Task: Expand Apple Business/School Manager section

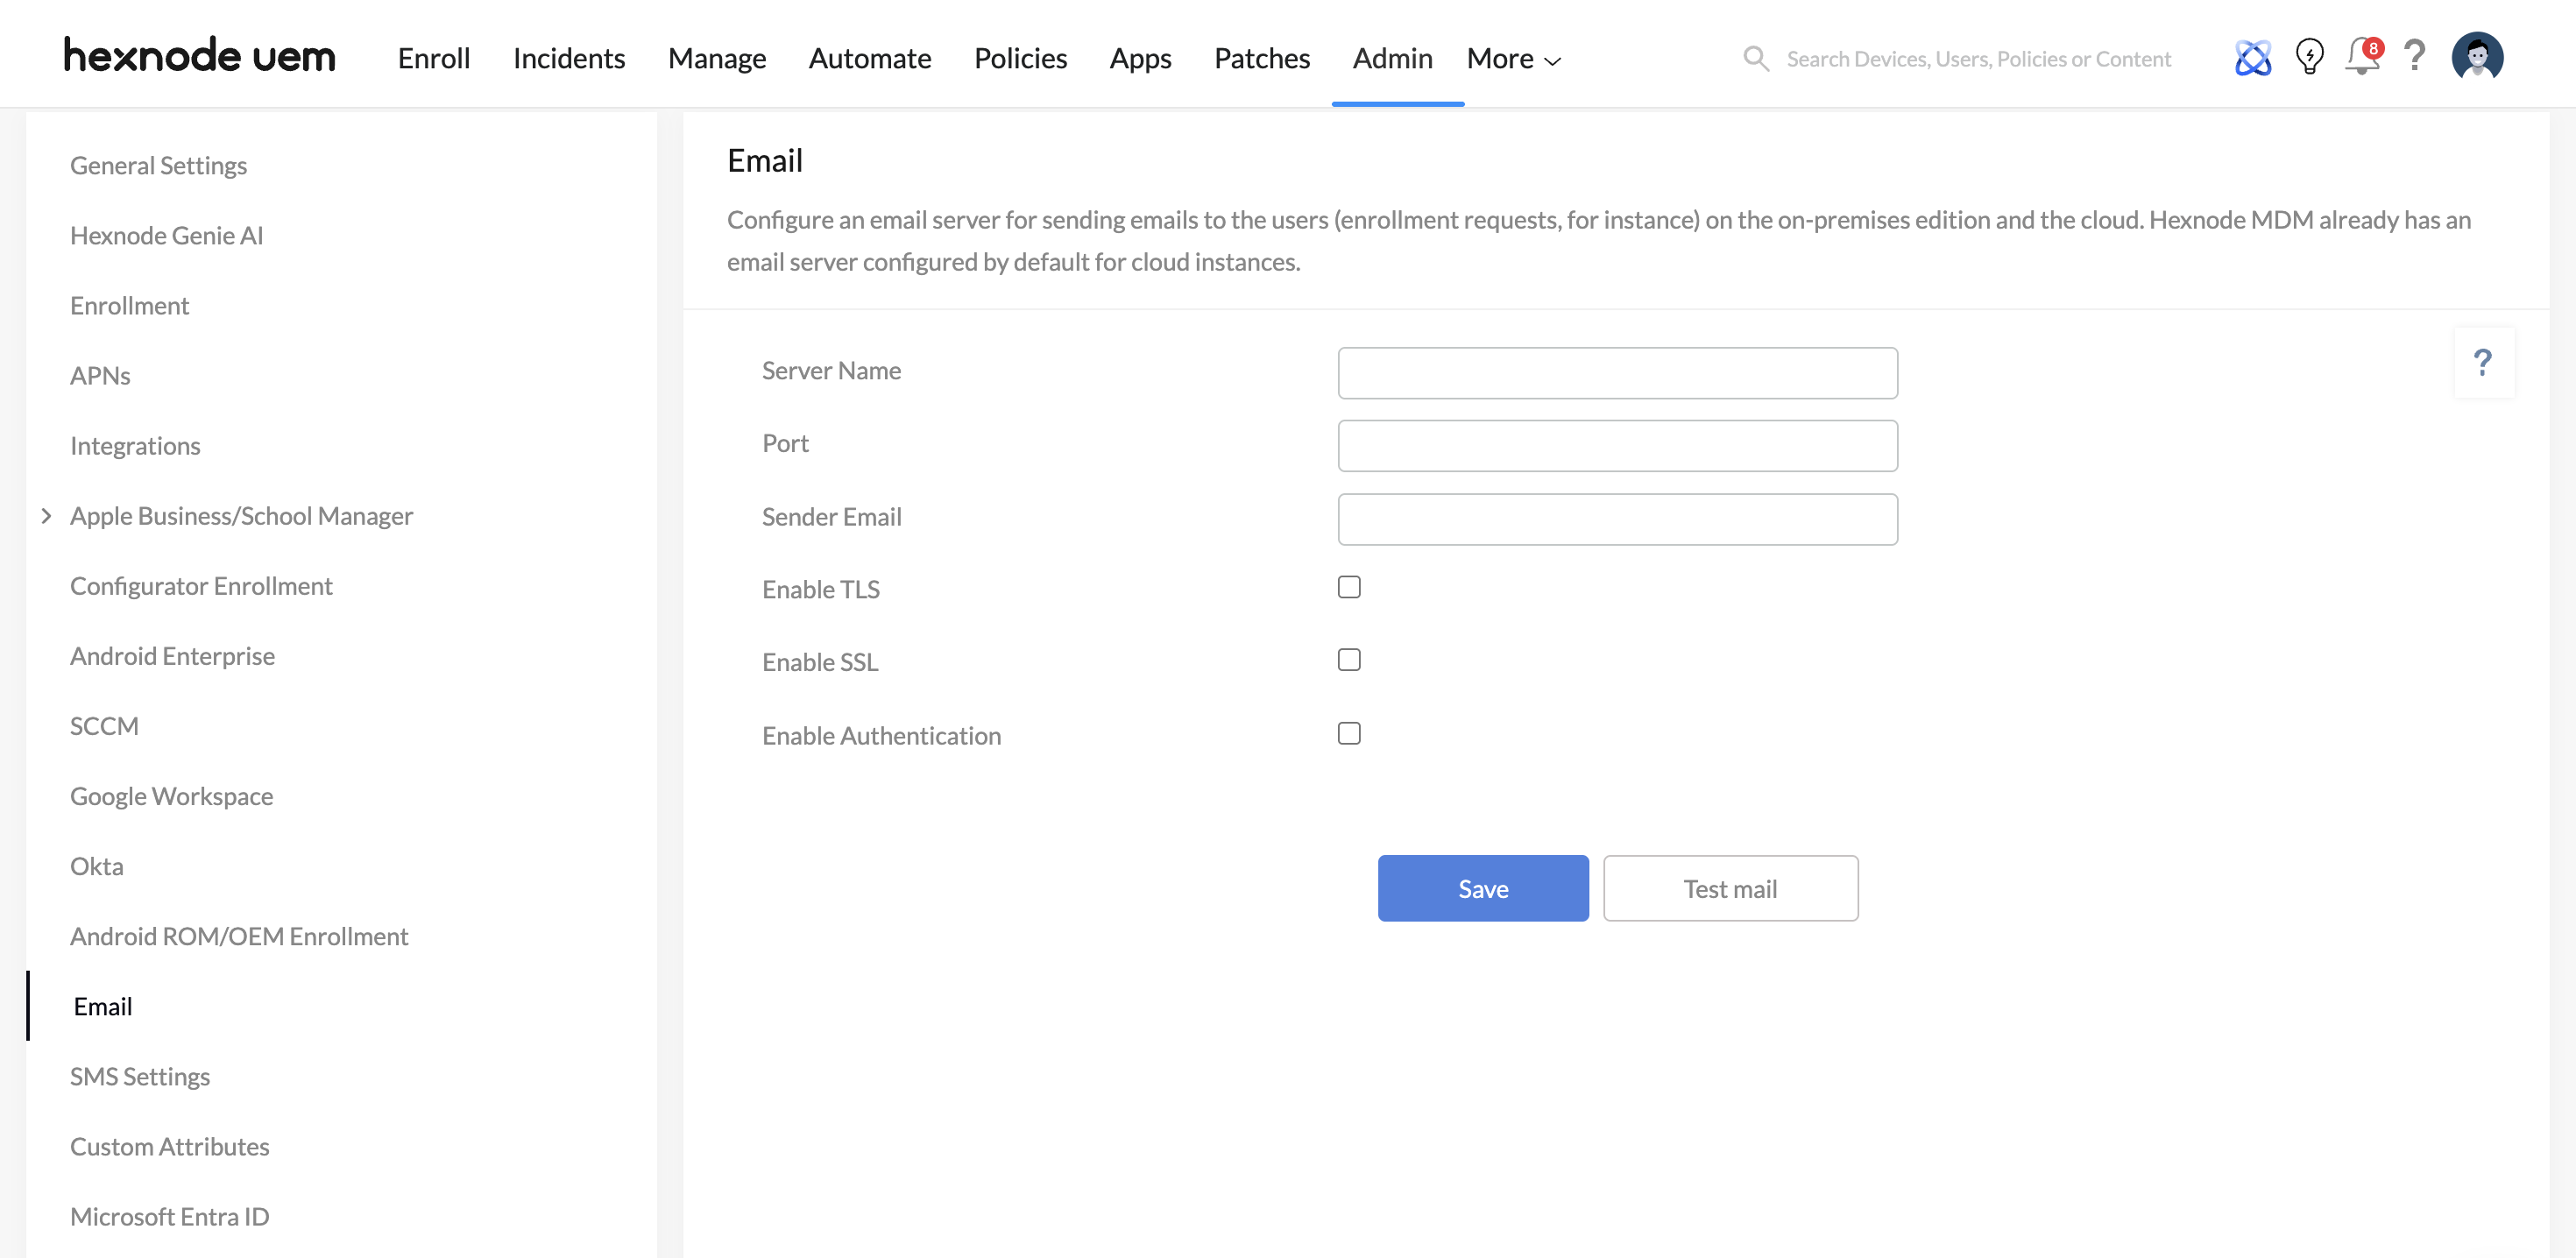Action: [46, 516]
